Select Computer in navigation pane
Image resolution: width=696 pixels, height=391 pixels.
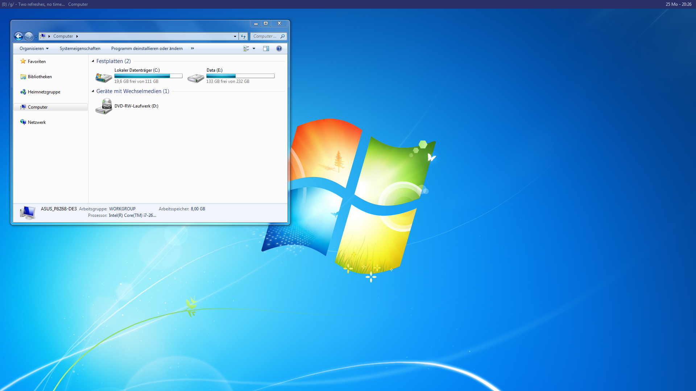(50, 107)
